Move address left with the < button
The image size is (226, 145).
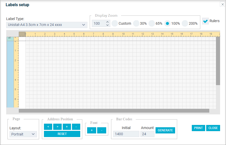click(x=48, y=127)
